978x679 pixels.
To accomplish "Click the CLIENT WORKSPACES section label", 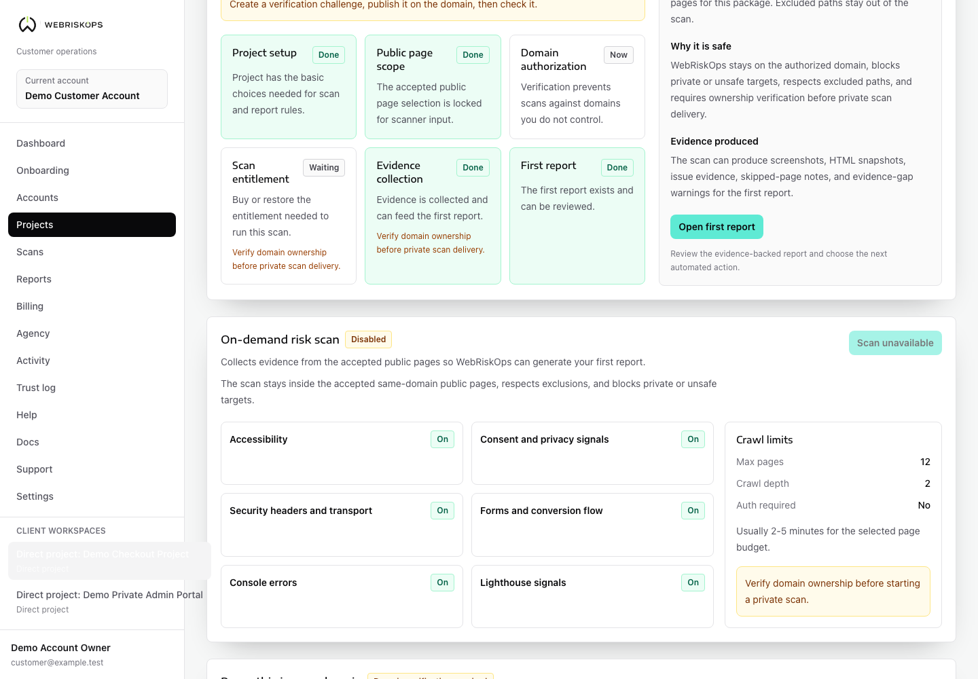I will pyautogui.click(x=61, y=531).
